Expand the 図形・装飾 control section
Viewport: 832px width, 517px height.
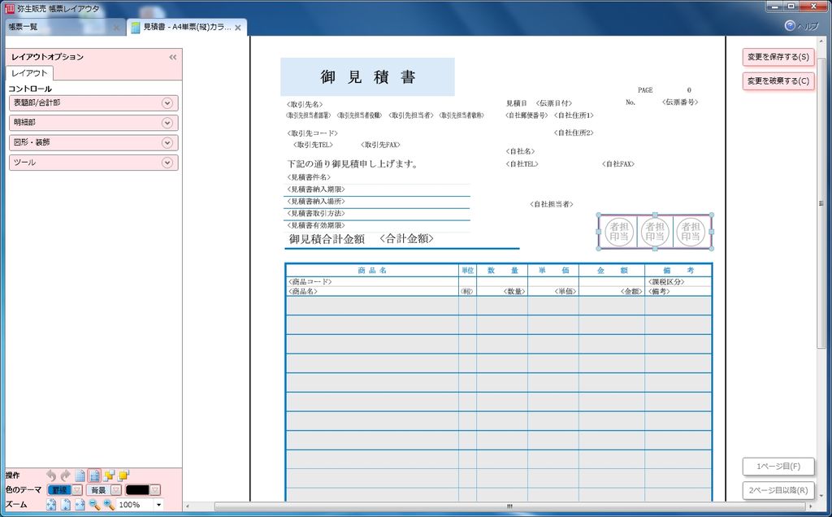(x=93, y=142)
